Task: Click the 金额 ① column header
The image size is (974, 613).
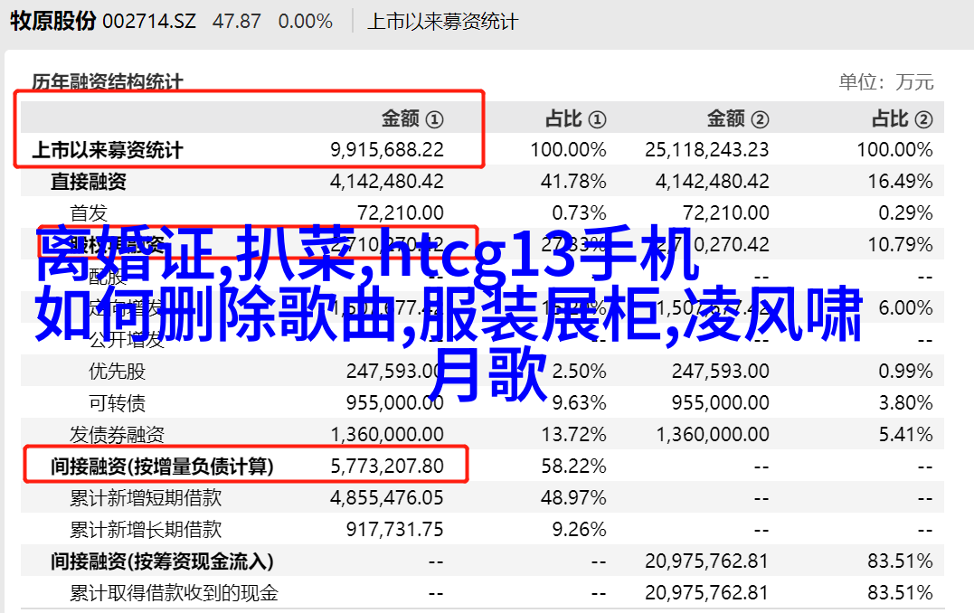Action: 412,118
